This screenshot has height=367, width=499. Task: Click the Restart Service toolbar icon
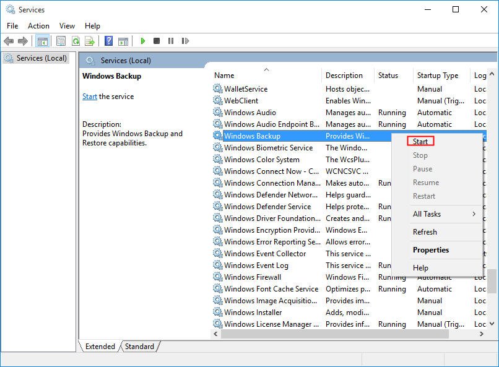point(184,41)
